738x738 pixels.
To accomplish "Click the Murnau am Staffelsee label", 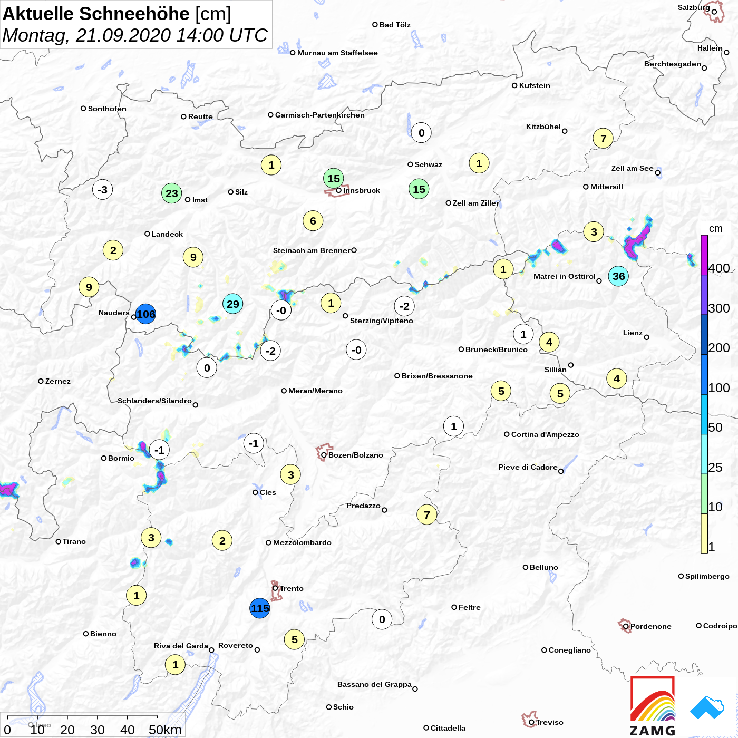I will (337, 53).
